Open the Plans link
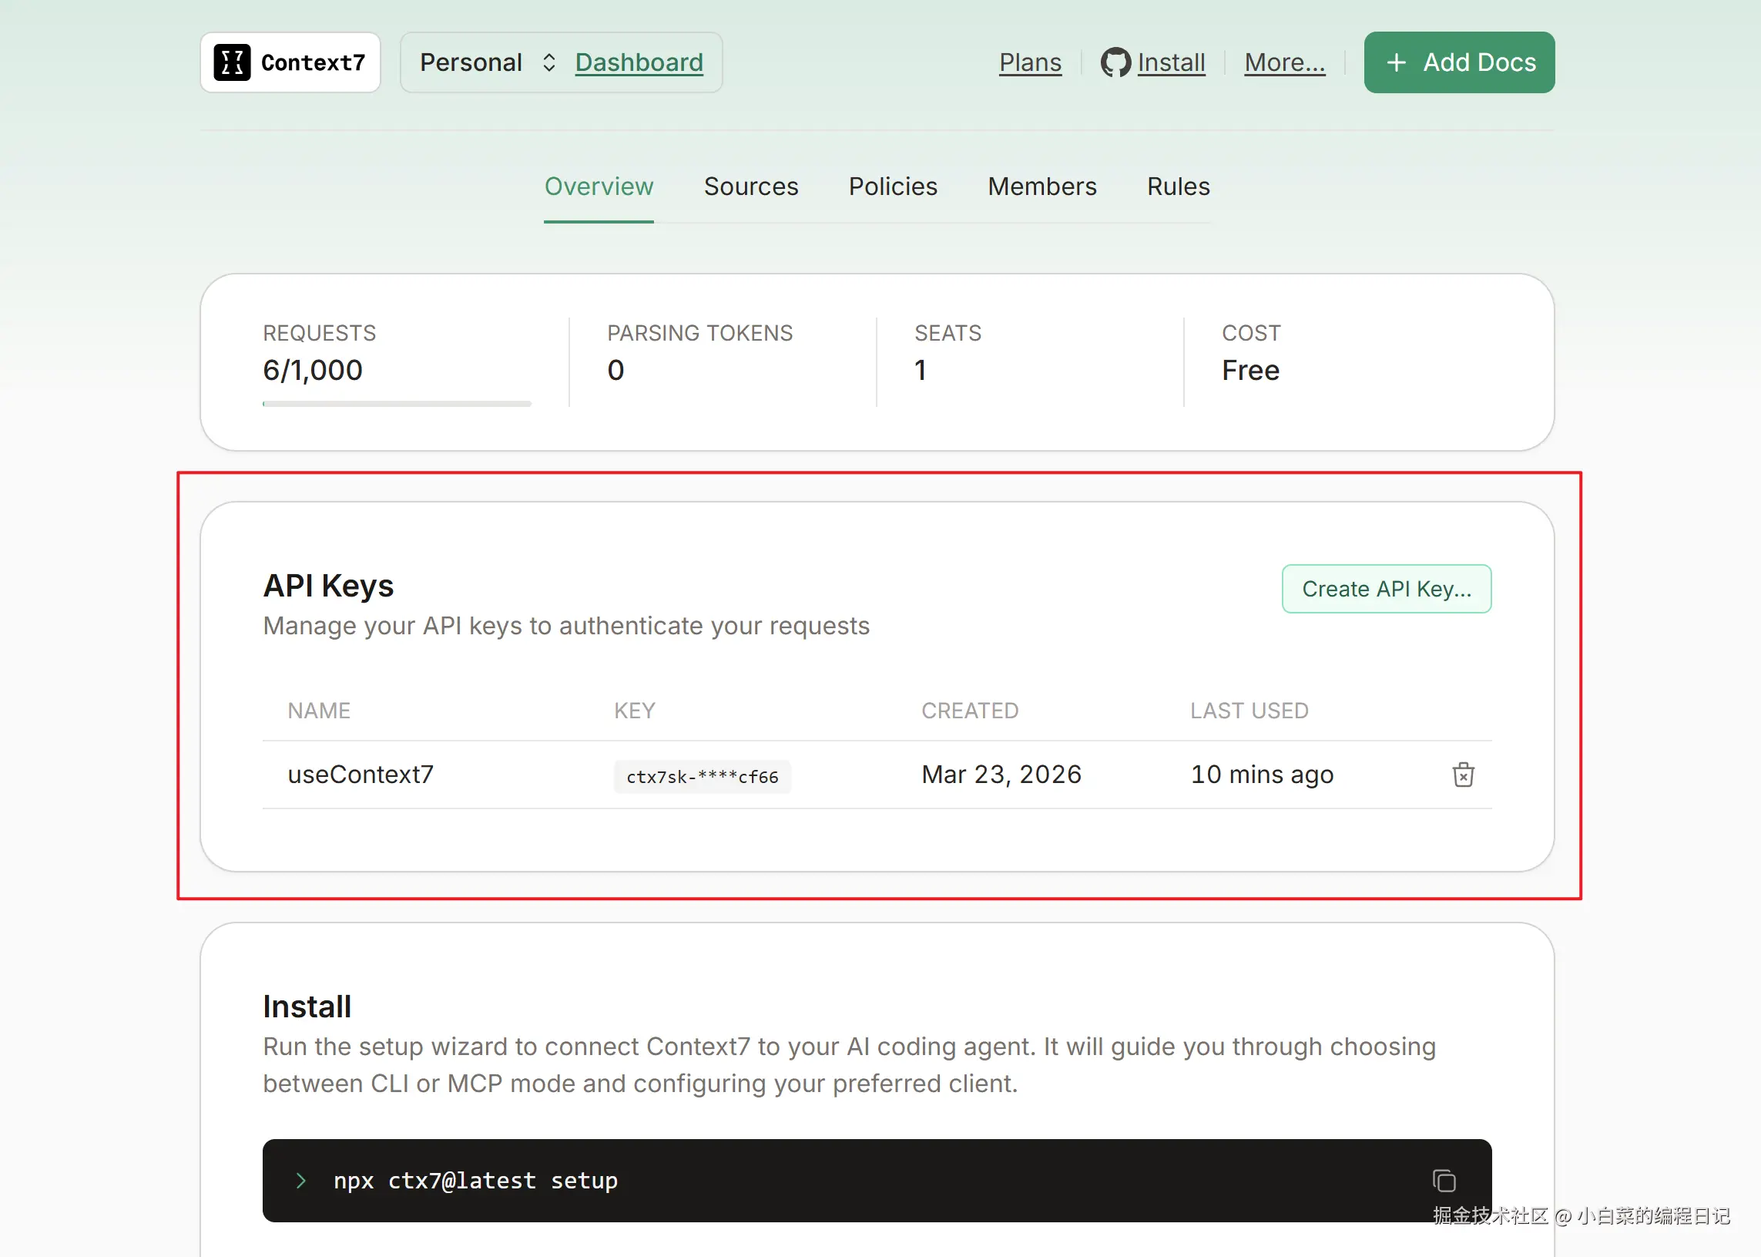Image resolution: width=1761 pixels, height=1257 pixels. [1030, 62]
